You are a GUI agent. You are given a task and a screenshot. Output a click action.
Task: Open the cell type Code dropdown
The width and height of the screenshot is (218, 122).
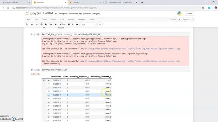pyautogui.click(x=88, y=24)
